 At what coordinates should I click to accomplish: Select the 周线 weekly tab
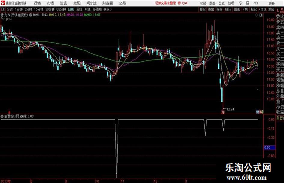79,9
